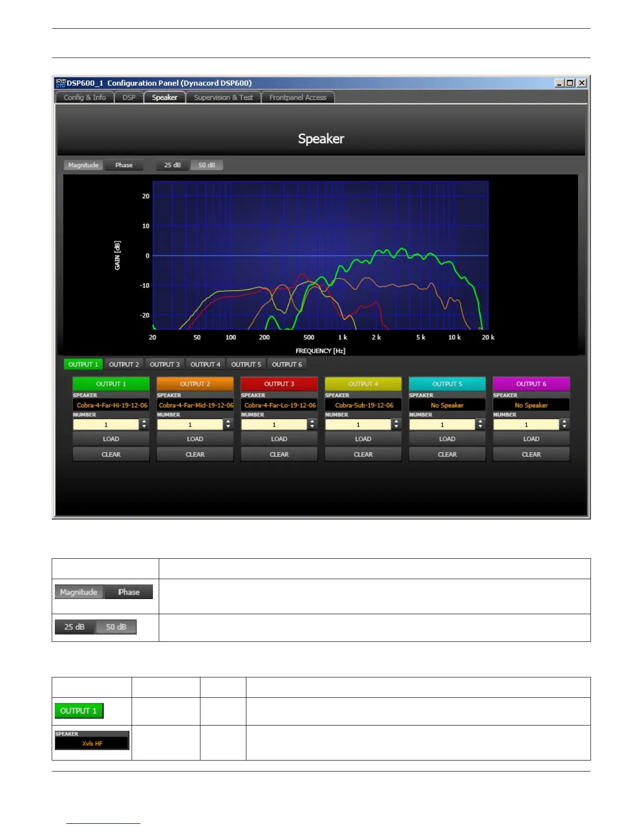639x828 pixels.
Task: Open the Supervision & Test tab
Action: tap(223, 97)
